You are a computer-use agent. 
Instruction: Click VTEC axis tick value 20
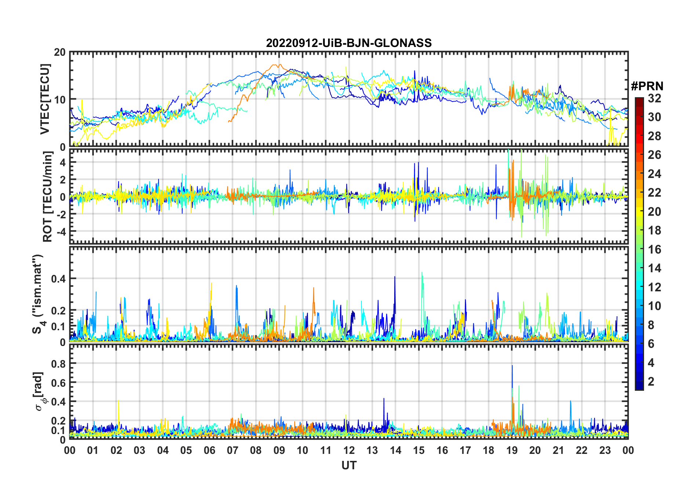pos(60,52)
